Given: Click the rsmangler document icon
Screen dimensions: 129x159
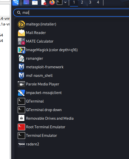Looking at the screenshot, I should click(x=21, y=58).
